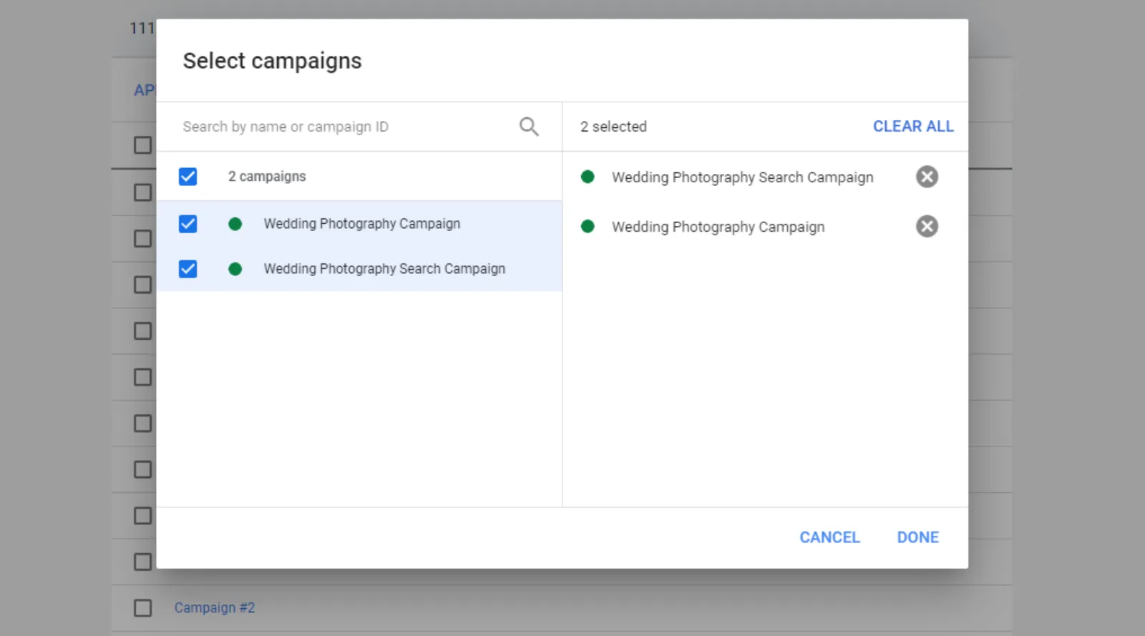Click green dot of selected Wedding Photography Search Campaign
This screenshot has height=636, width=1145.
588,177
